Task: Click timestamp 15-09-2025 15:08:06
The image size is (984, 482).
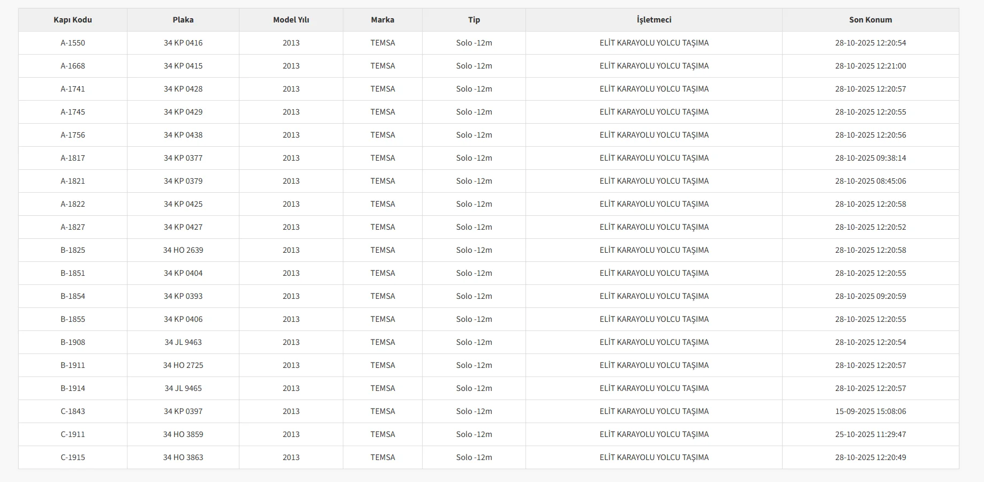Action: 870,411
